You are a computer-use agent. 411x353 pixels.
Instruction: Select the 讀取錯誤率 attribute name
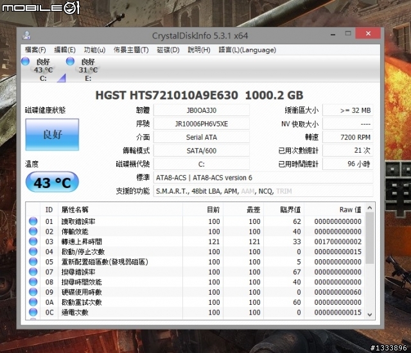78,221
